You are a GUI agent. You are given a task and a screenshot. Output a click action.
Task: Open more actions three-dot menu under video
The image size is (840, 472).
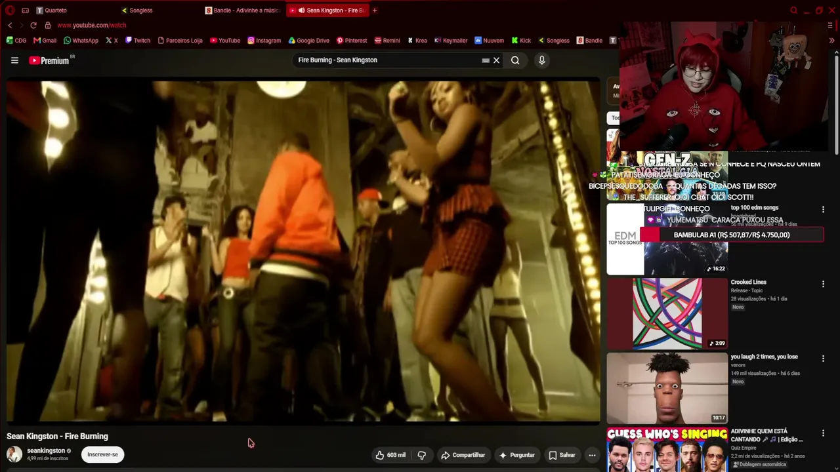pyautogui.click(x=592, y=455)
